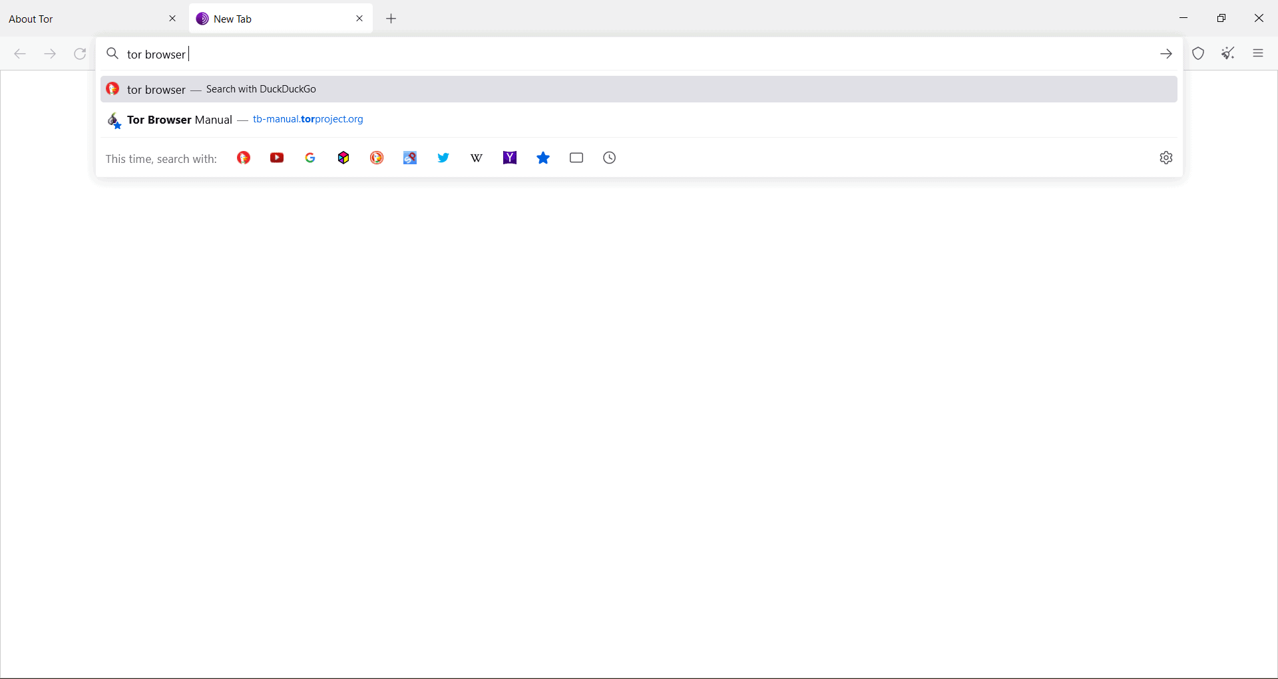Image resolution: width=1278 pixels, height=679 pixels.
Task: Switch to the About Tor tab
Action: [x=92, y=19]
